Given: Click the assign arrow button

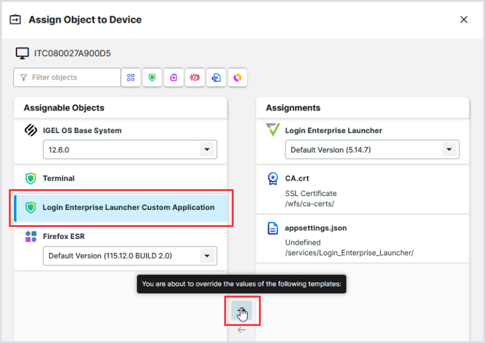Looking at the screenshot, I should pos(241,310).
